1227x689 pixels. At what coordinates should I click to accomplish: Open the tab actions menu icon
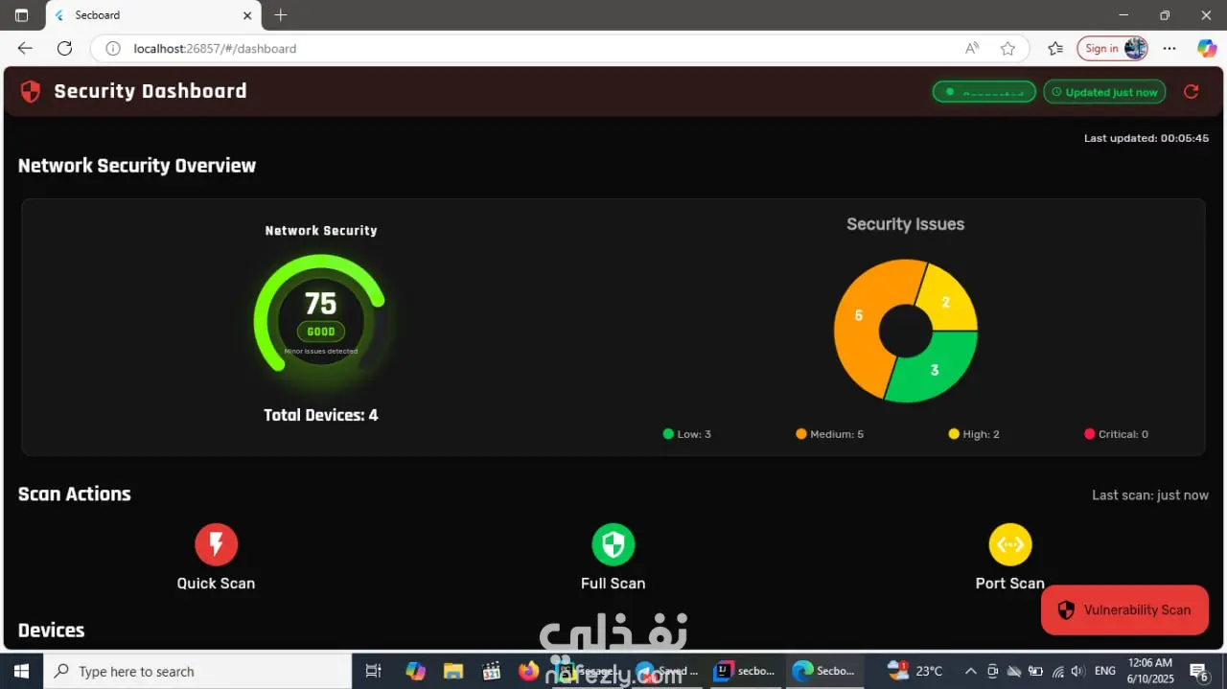click(x=21, y=15)
